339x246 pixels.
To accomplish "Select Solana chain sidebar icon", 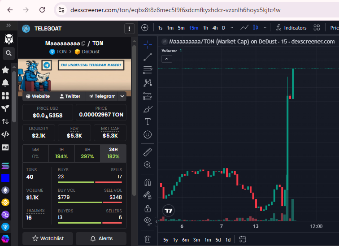I will click(5, 166).
